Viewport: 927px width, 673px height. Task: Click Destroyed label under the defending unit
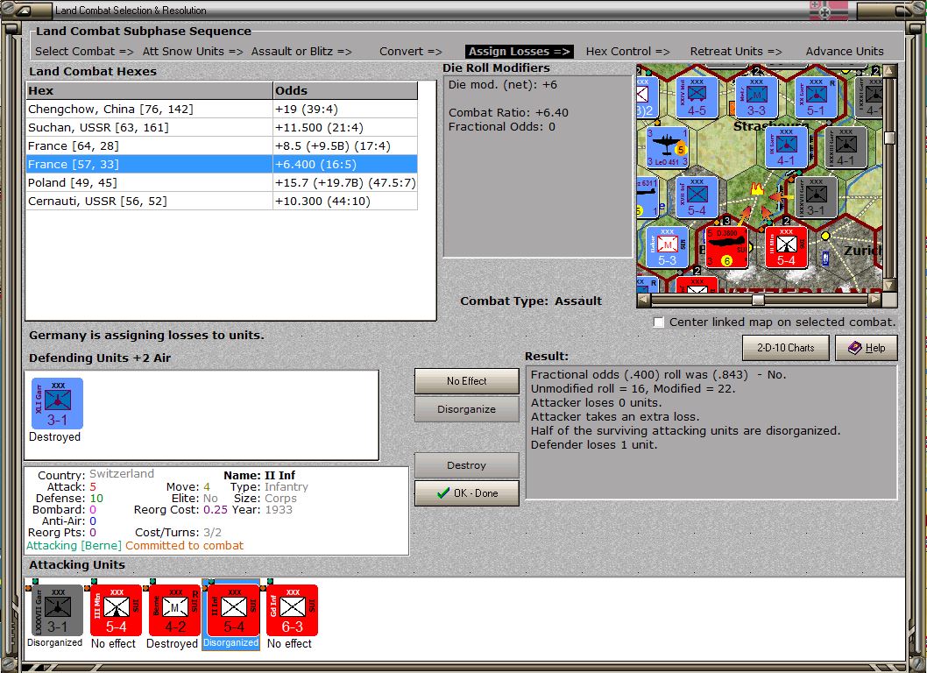coord(54,437)
